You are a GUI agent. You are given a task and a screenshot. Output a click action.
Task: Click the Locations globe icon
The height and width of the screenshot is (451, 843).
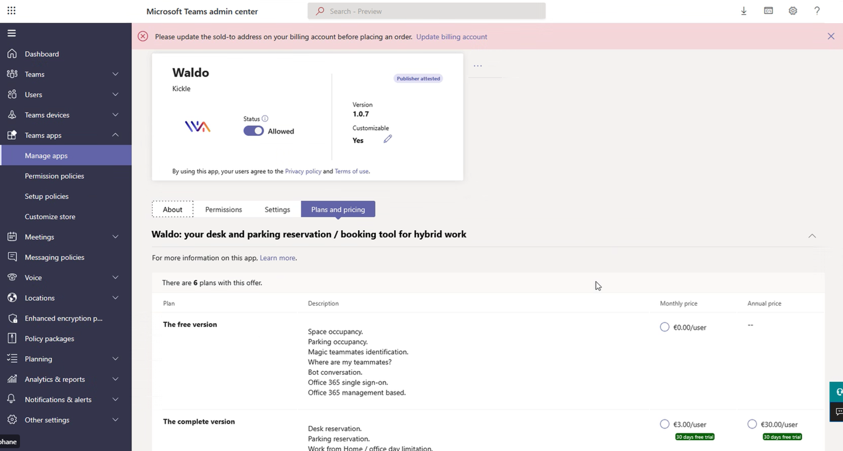pos(12,298)
